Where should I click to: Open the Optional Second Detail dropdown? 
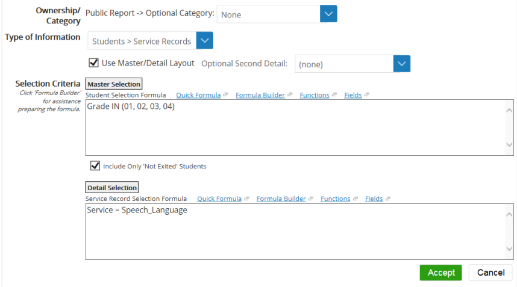tap(401, 64)
